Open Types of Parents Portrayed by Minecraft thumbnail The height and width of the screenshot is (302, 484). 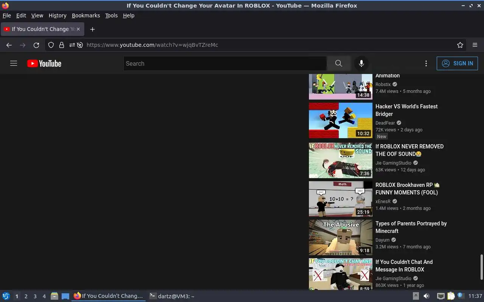pos(341,237)
